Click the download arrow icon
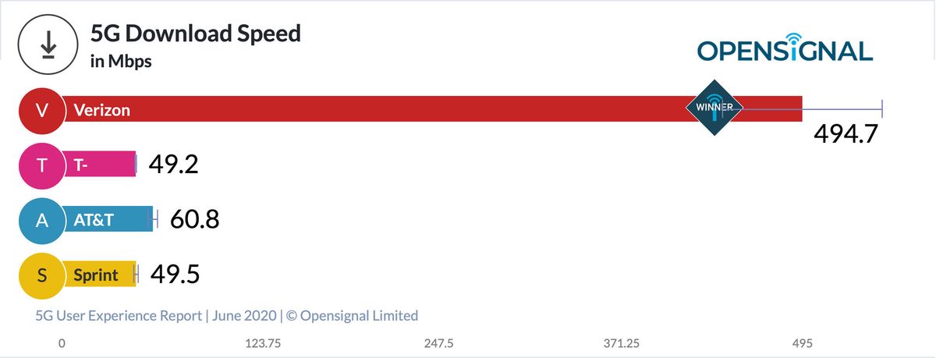This screenshot has width=936, height=358. (x=49, y=45)
